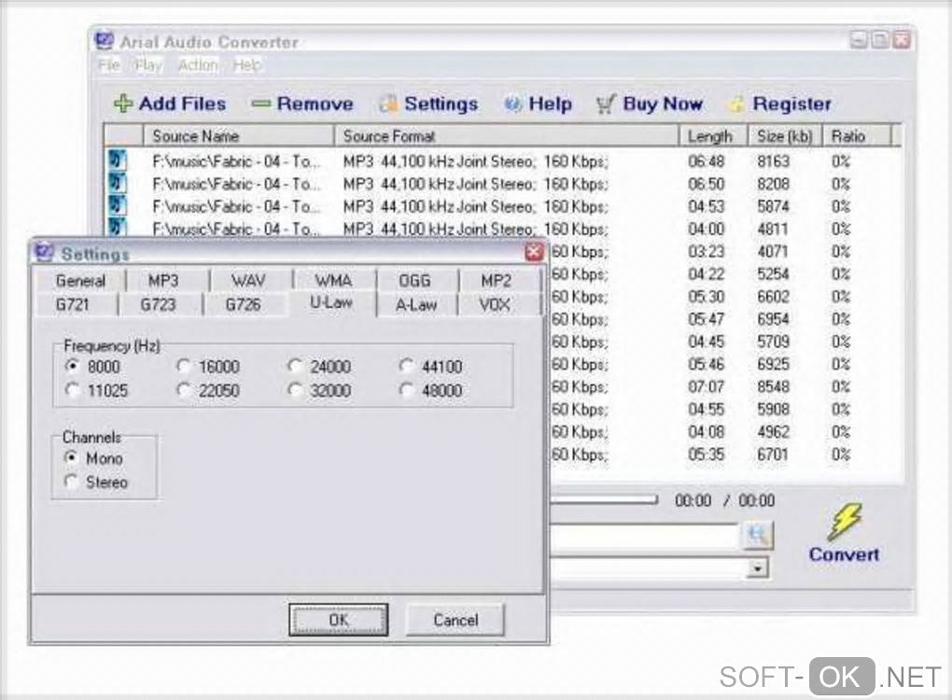Open the A-Law tab
952x700 pixels.
click(x=416, y=304)
